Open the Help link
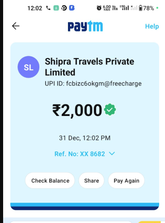This screenshot has width=165, height=223. coord(152,26)
